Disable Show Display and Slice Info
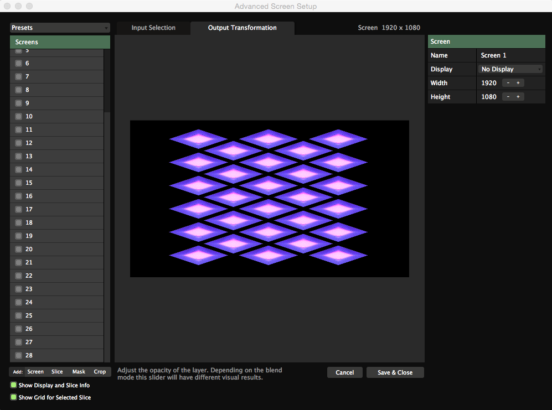 pyautogui.click(x=14, y=385)
